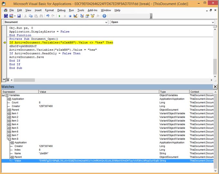Open the Insert menu
Image resolution: width=219 pixels, height=174 pixels.
click(38, 10)
